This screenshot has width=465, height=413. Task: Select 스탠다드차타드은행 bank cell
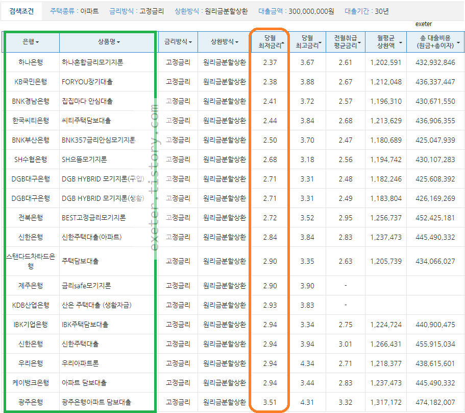click(31, 261)
